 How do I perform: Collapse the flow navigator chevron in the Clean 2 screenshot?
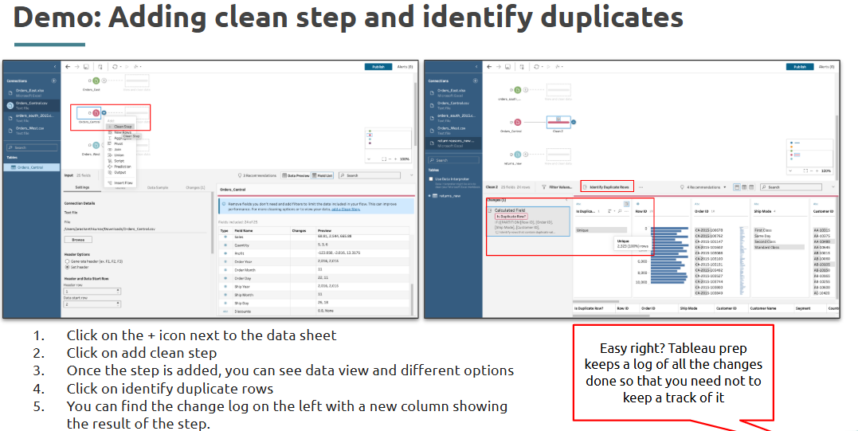coord(789,170)
